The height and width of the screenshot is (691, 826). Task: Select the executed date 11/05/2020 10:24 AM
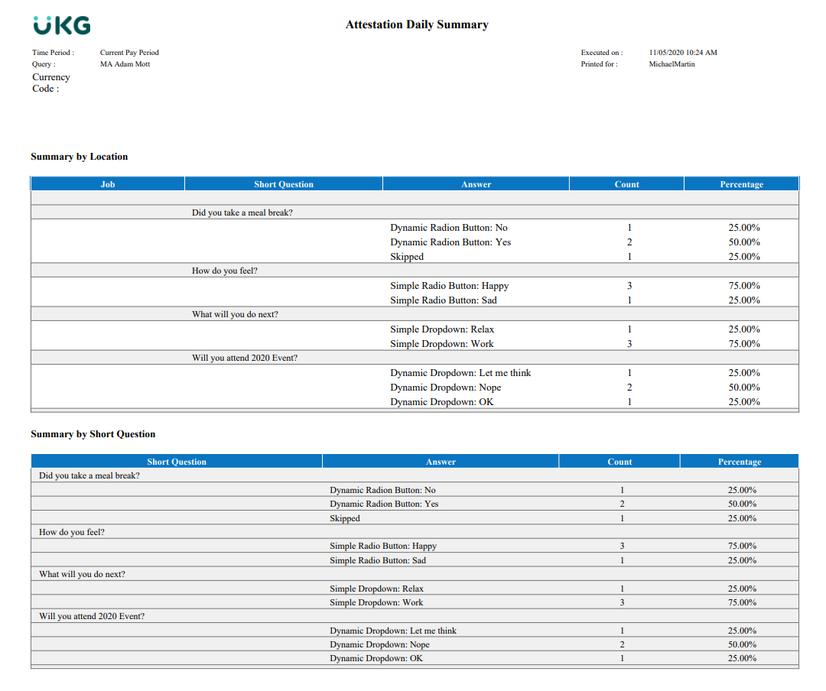click(683, 53)
